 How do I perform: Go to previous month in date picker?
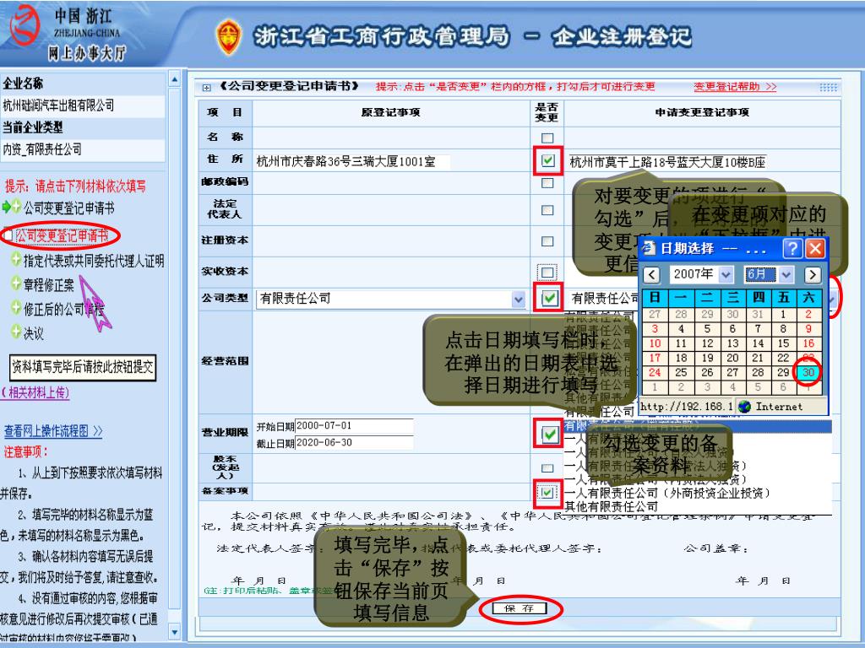click(x=651, y=274)
